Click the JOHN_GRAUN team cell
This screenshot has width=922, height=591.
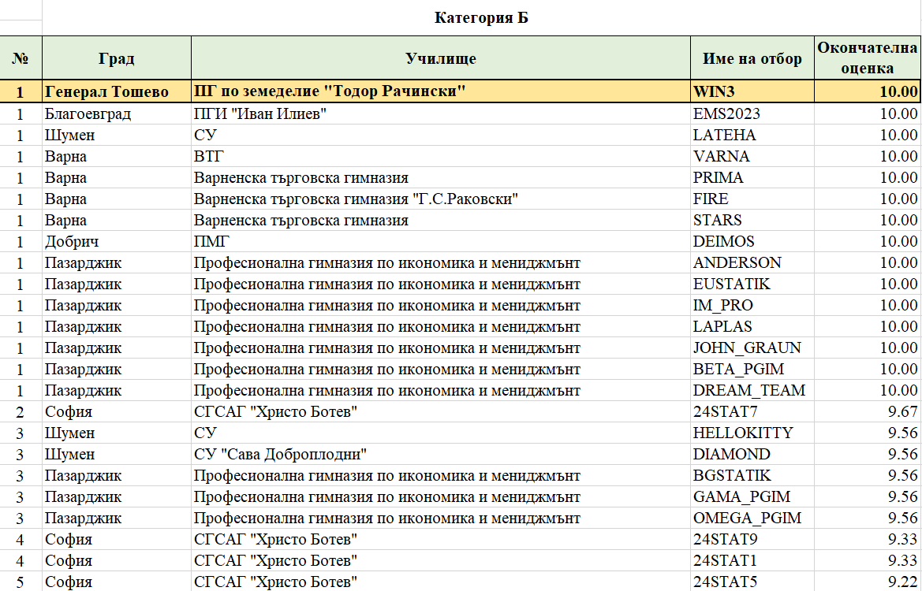tap(752, 348)
